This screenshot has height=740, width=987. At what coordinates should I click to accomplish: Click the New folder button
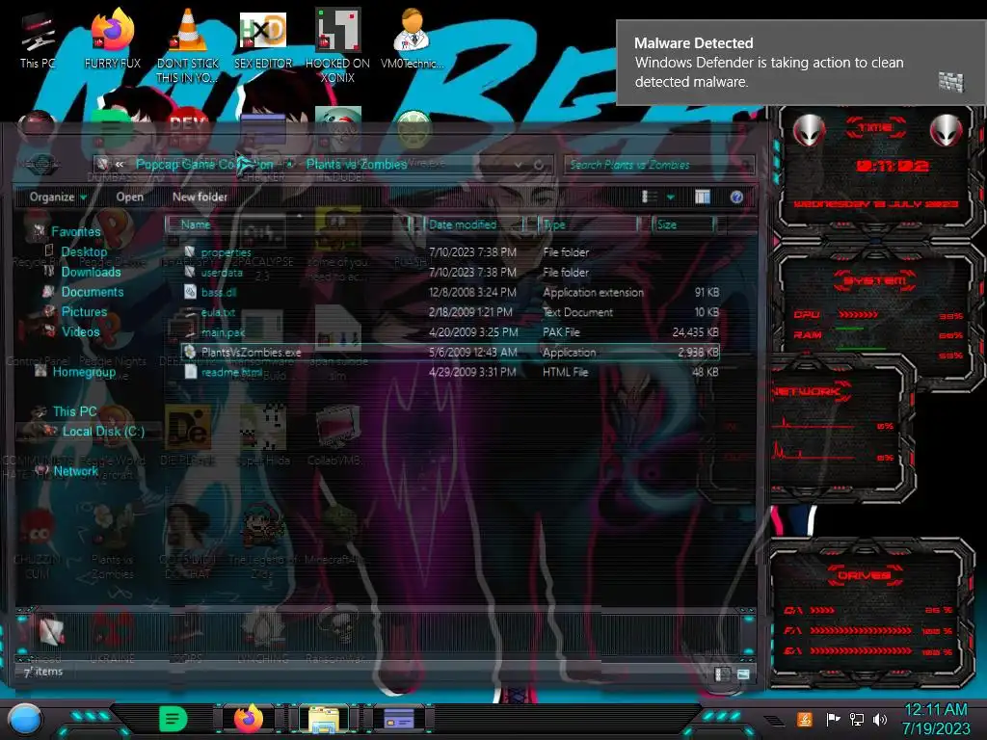pos(200,197)
